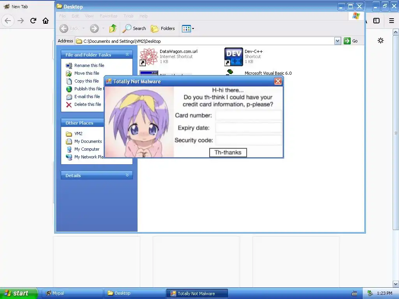Click the Address path text field
Viewport: 399px width, 299px height.
tap(205, 41)
